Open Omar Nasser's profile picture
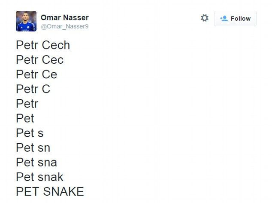Screen dimensions: 272x203 26,21
